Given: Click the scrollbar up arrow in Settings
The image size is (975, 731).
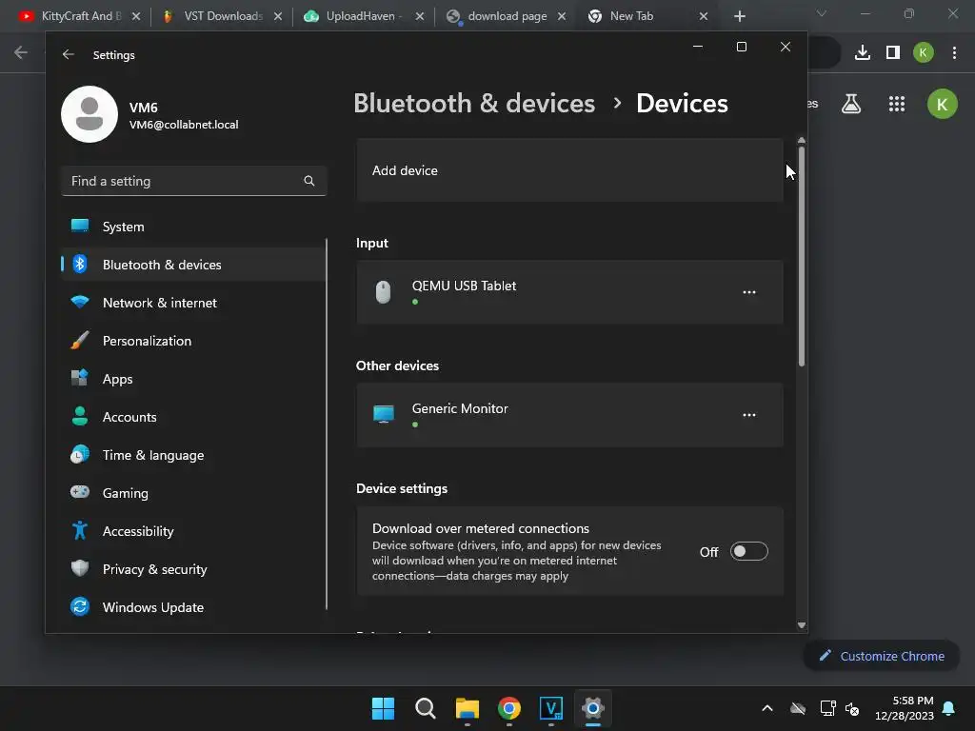Looking at the screenshot, I should [x=802, y=141].
